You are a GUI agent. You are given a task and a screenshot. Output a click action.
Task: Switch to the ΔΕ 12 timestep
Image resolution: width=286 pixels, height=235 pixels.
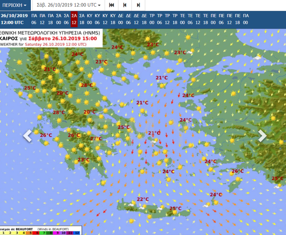[x=136, y=20]
